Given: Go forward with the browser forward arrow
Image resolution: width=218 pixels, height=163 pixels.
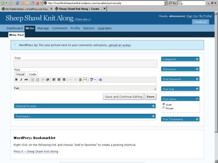Looking at the screenshot, I should coord(10,3).
